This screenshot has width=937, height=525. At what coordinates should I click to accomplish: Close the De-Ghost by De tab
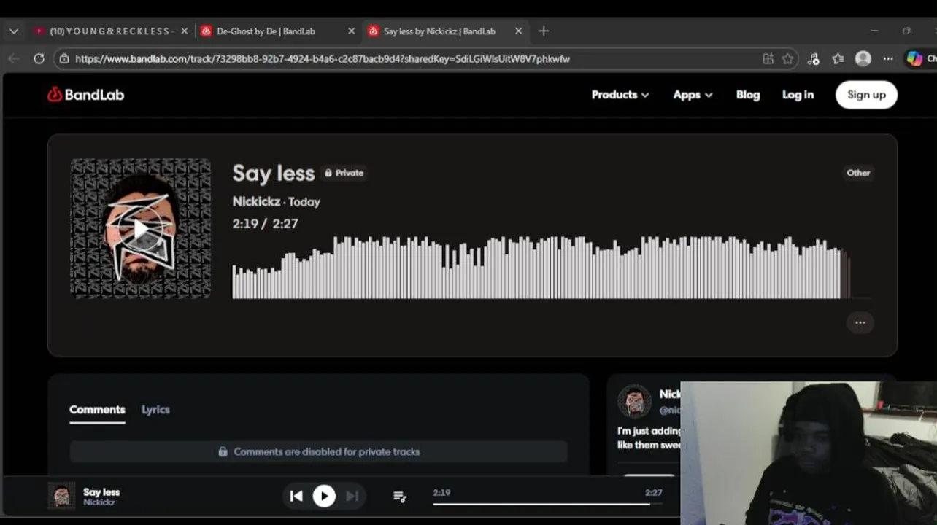tap(351, 31)
